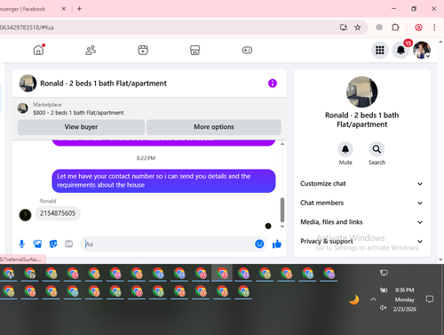Image resolution: width=444 pixels, height=335 pixels.
Task: Click the moon icon in the taskbar
Action: (354, 299)
